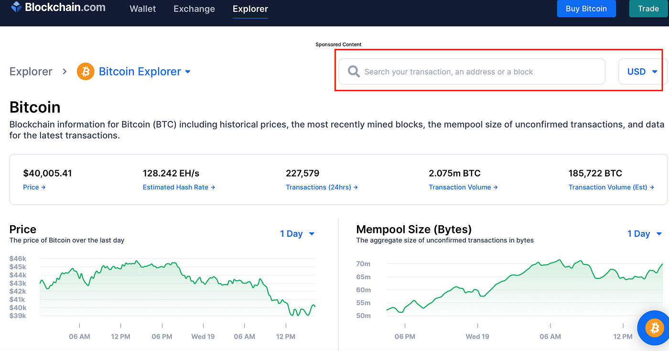Click the Mempool Size (Bytes) heading

coord(414,229)
